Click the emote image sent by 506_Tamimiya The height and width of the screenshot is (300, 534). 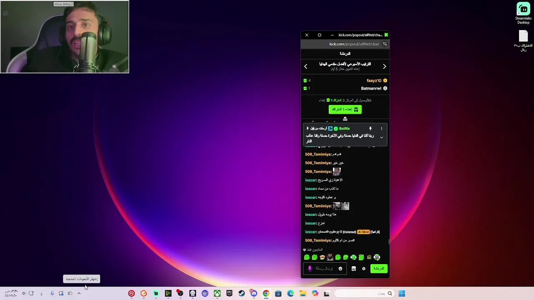tap(337, 171)
